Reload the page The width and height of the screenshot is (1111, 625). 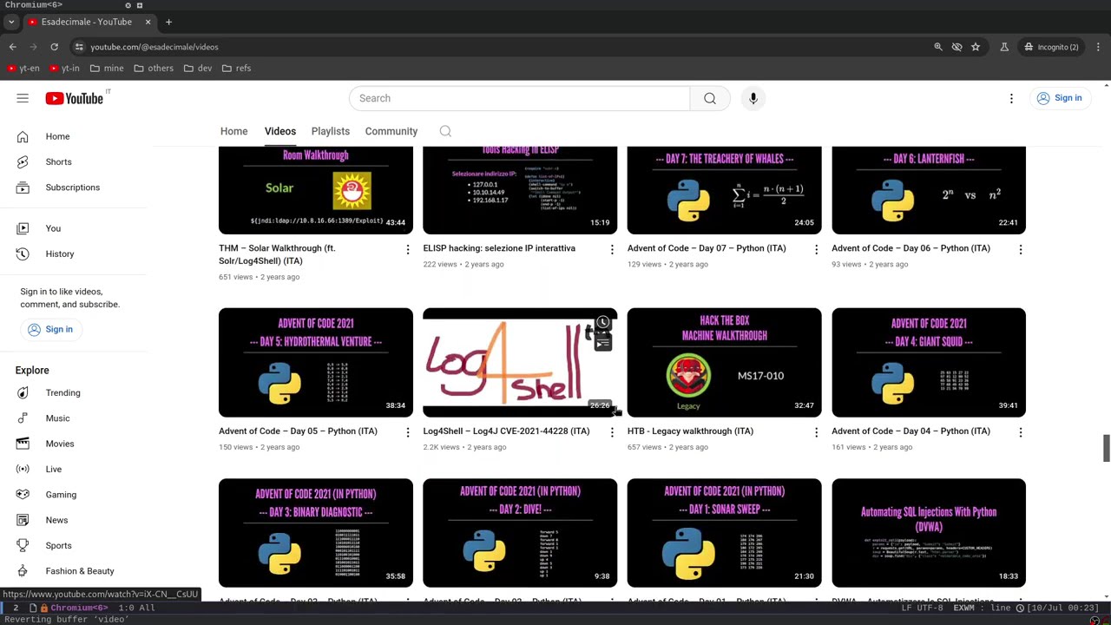[x=54, y=47]
